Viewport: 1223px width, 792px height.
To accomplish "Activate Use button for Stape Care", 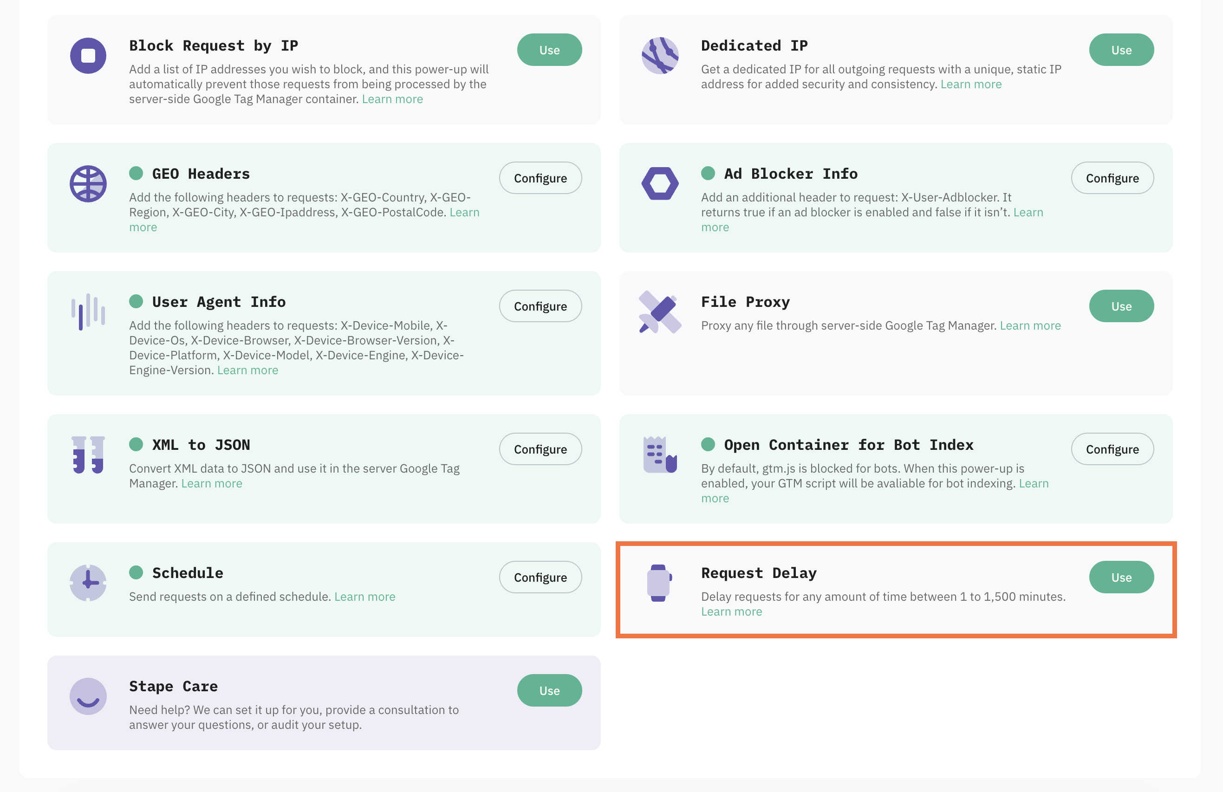I will (549, 690).
